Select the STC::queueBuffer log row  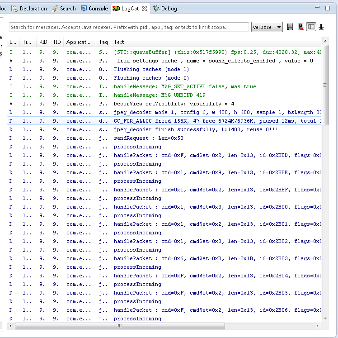coord(164,52)
